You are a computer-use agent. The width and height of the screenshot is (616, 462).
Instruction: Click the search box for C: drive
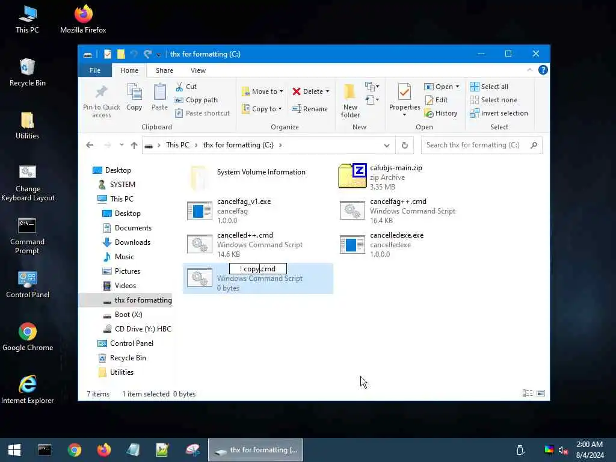tap(481, 146)
